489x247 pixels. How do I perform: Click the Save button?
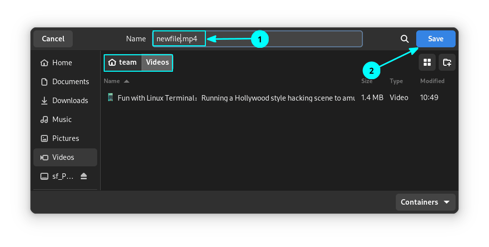coord(436,39)
